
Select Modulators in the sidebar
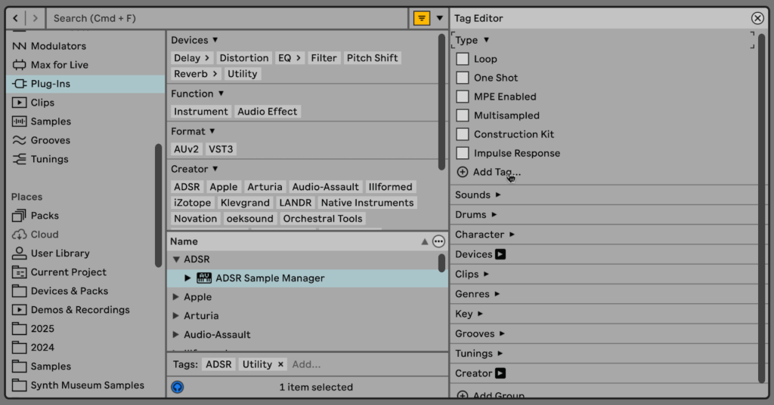point(86,46)
